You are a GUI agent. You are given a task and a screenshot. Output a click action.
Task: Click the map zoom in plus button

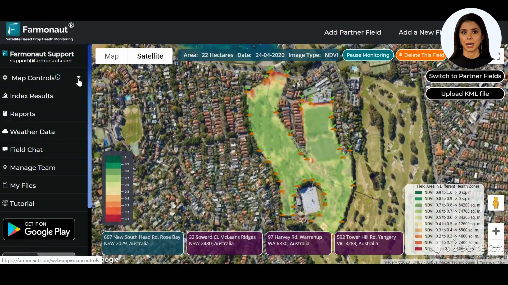point(496,231)
